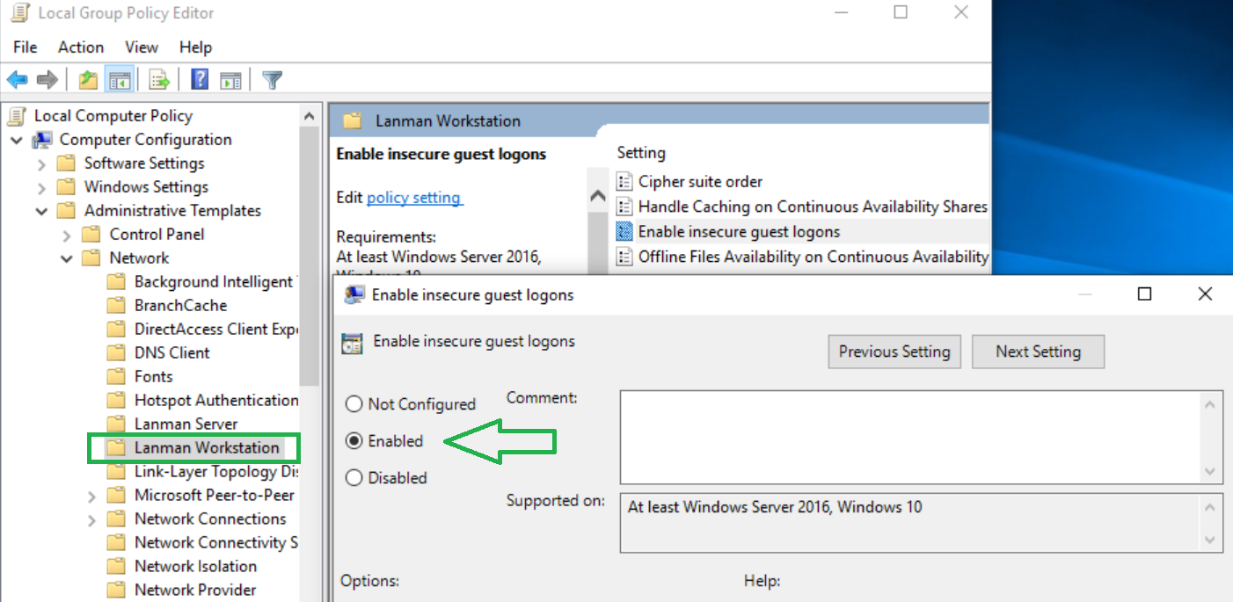Select the Enabled radio button
The width and height of the screenshot is (1233, 602).
point(354,441)
